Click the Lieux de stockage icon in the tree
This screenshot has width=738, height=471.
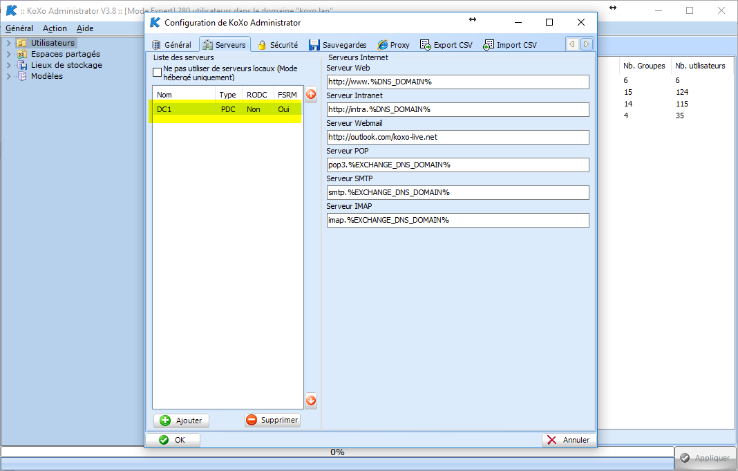(21, 65)
